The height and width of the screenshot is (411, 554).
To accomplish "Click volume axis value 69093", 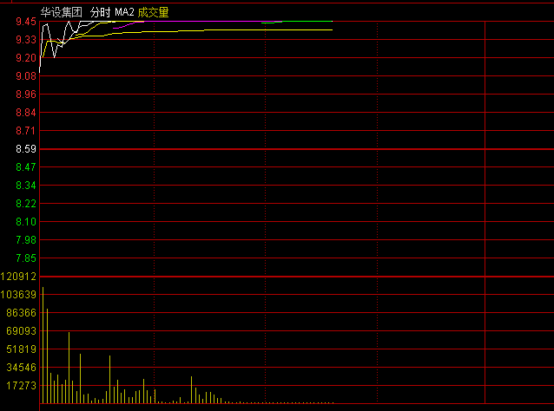I will pyautogui.click(x=21, y=331).
